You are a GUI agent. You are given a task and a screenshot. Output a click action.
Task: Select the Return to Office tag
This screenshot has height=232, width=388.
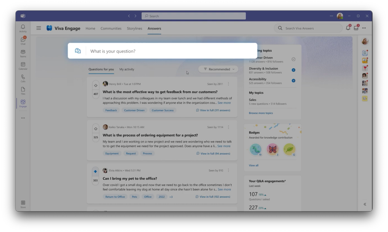click(x=115, y=197)
